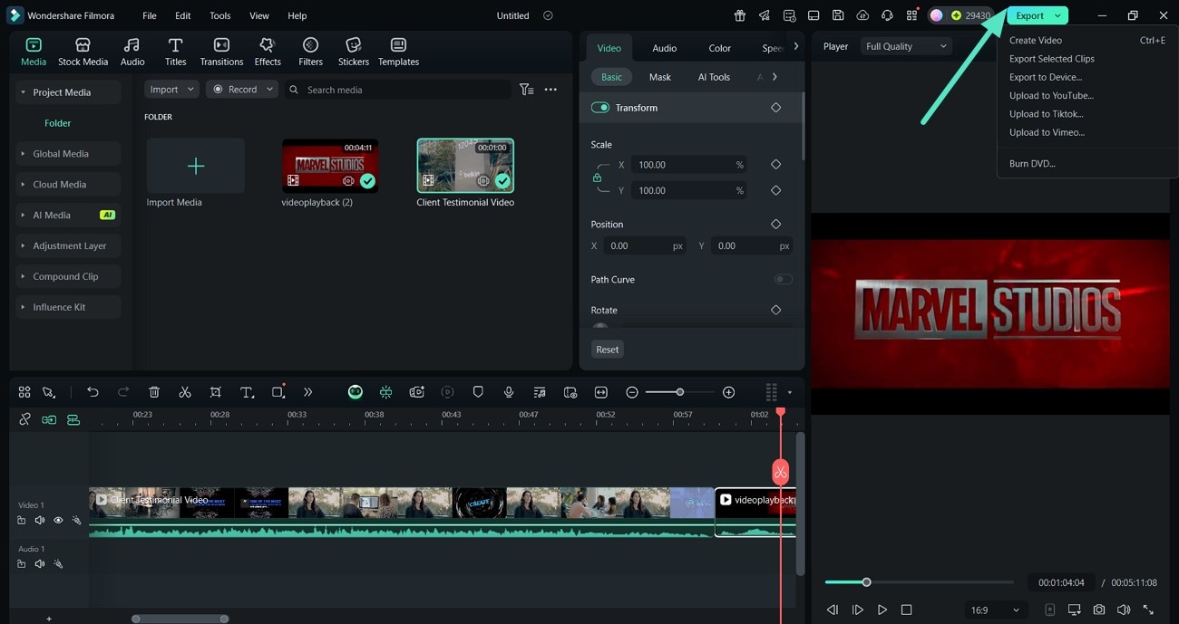Viewport: 1179px width, 624px height.
Task: Zoom in timeline with plus icon
Action: click(728, 392)
